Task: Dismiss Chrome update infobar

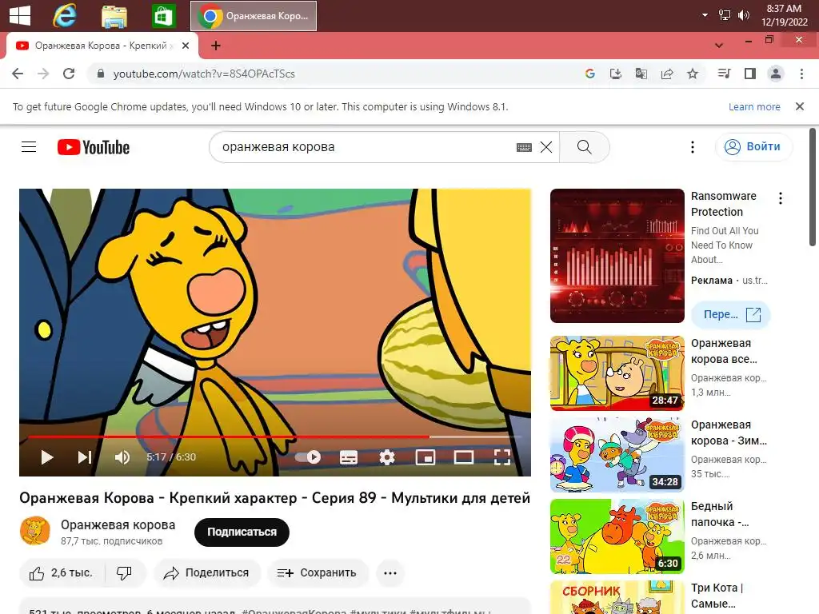Action: 799,106
